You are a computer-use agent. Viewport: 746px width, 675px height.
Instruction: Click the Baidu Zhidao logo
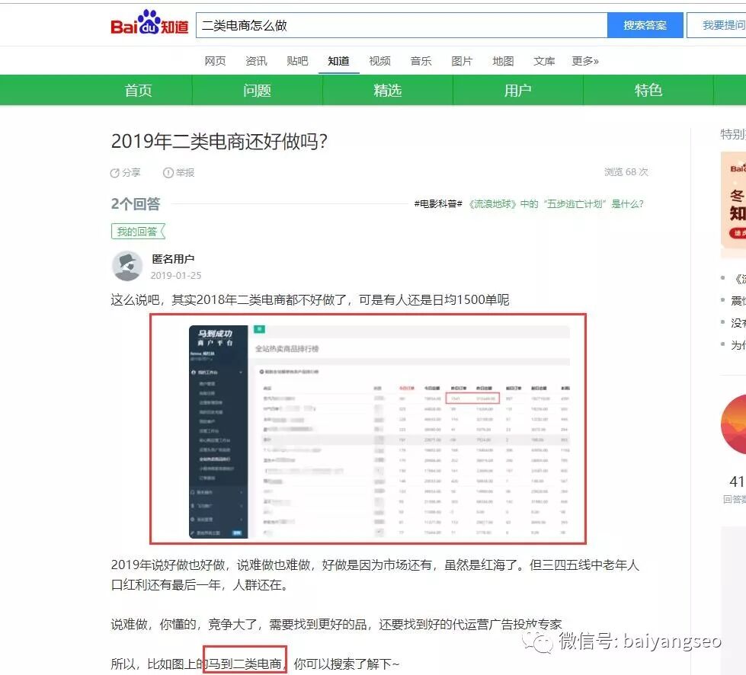pos(149,24)
